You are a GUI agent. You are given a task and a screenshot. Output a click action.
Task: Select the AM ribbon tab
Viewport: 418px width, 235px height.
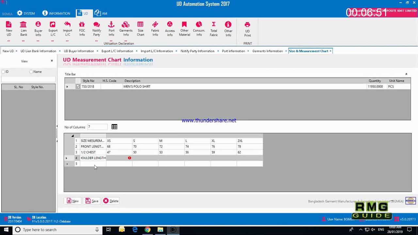coord(101,13)
